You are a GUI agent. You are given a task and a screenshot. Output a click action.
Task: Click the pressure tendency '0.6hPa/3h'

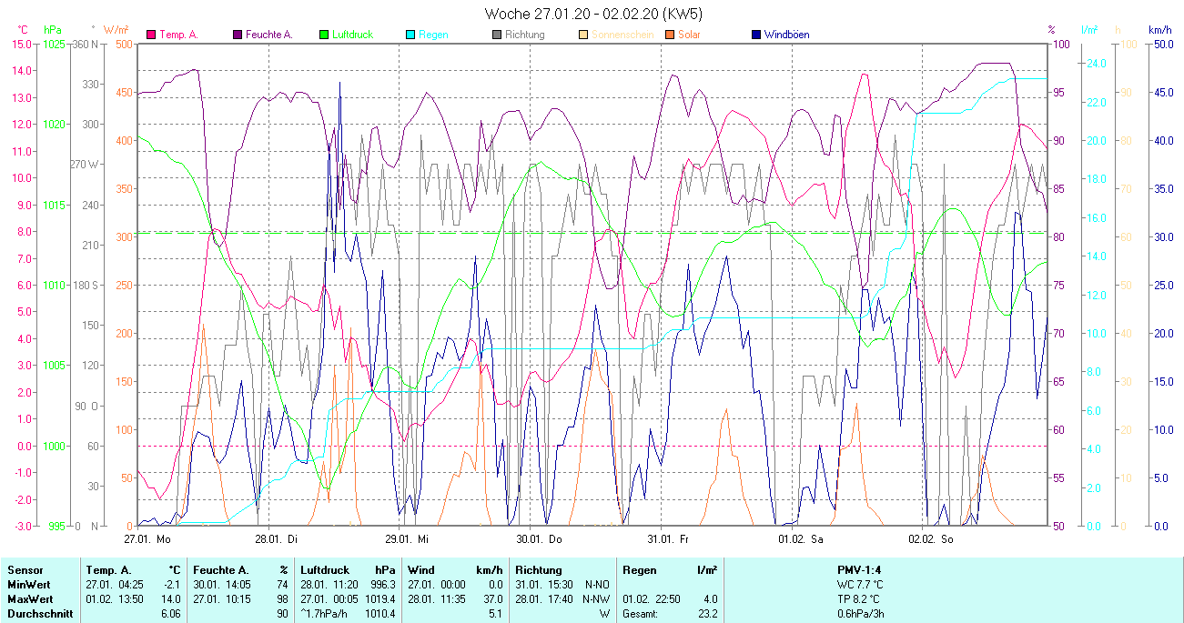pyautogui.click(x=860, y=614)
